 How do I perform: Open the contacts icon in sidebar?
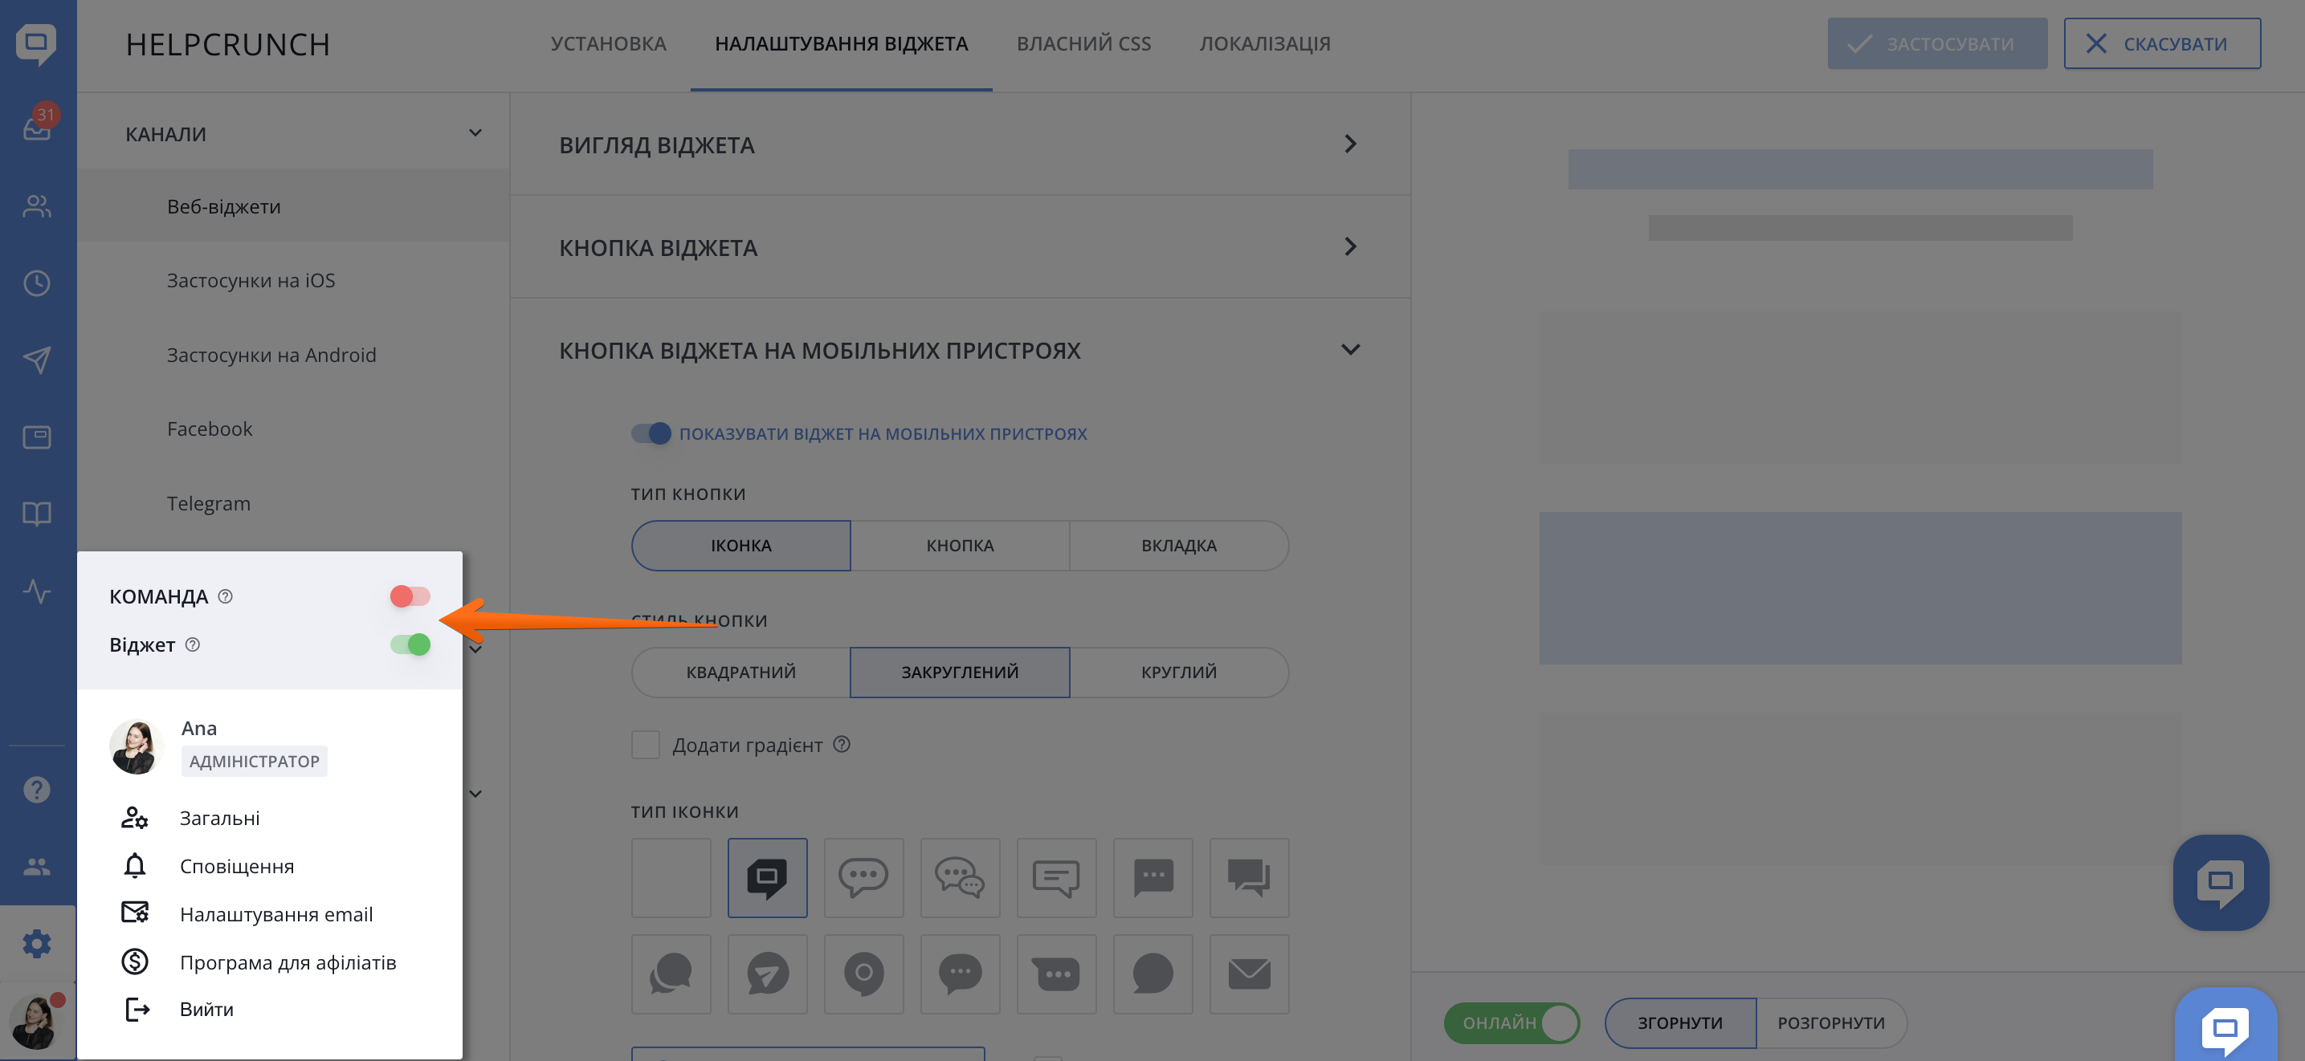[37, 206]
